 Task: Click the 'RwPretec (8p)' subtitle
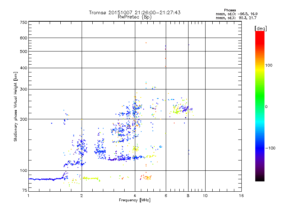click(x=135, y=17)
